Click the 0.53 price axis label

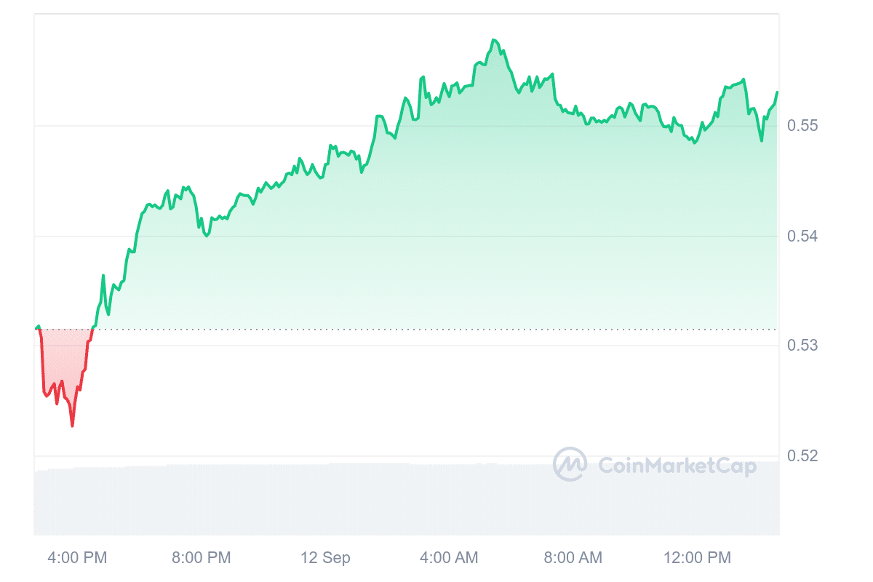pyautogui.click(x=802, y=345)
